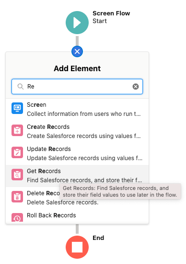Screen dimensions: 186x264
Task: Clear the search text with the X button
Action: tap(136, 87)
